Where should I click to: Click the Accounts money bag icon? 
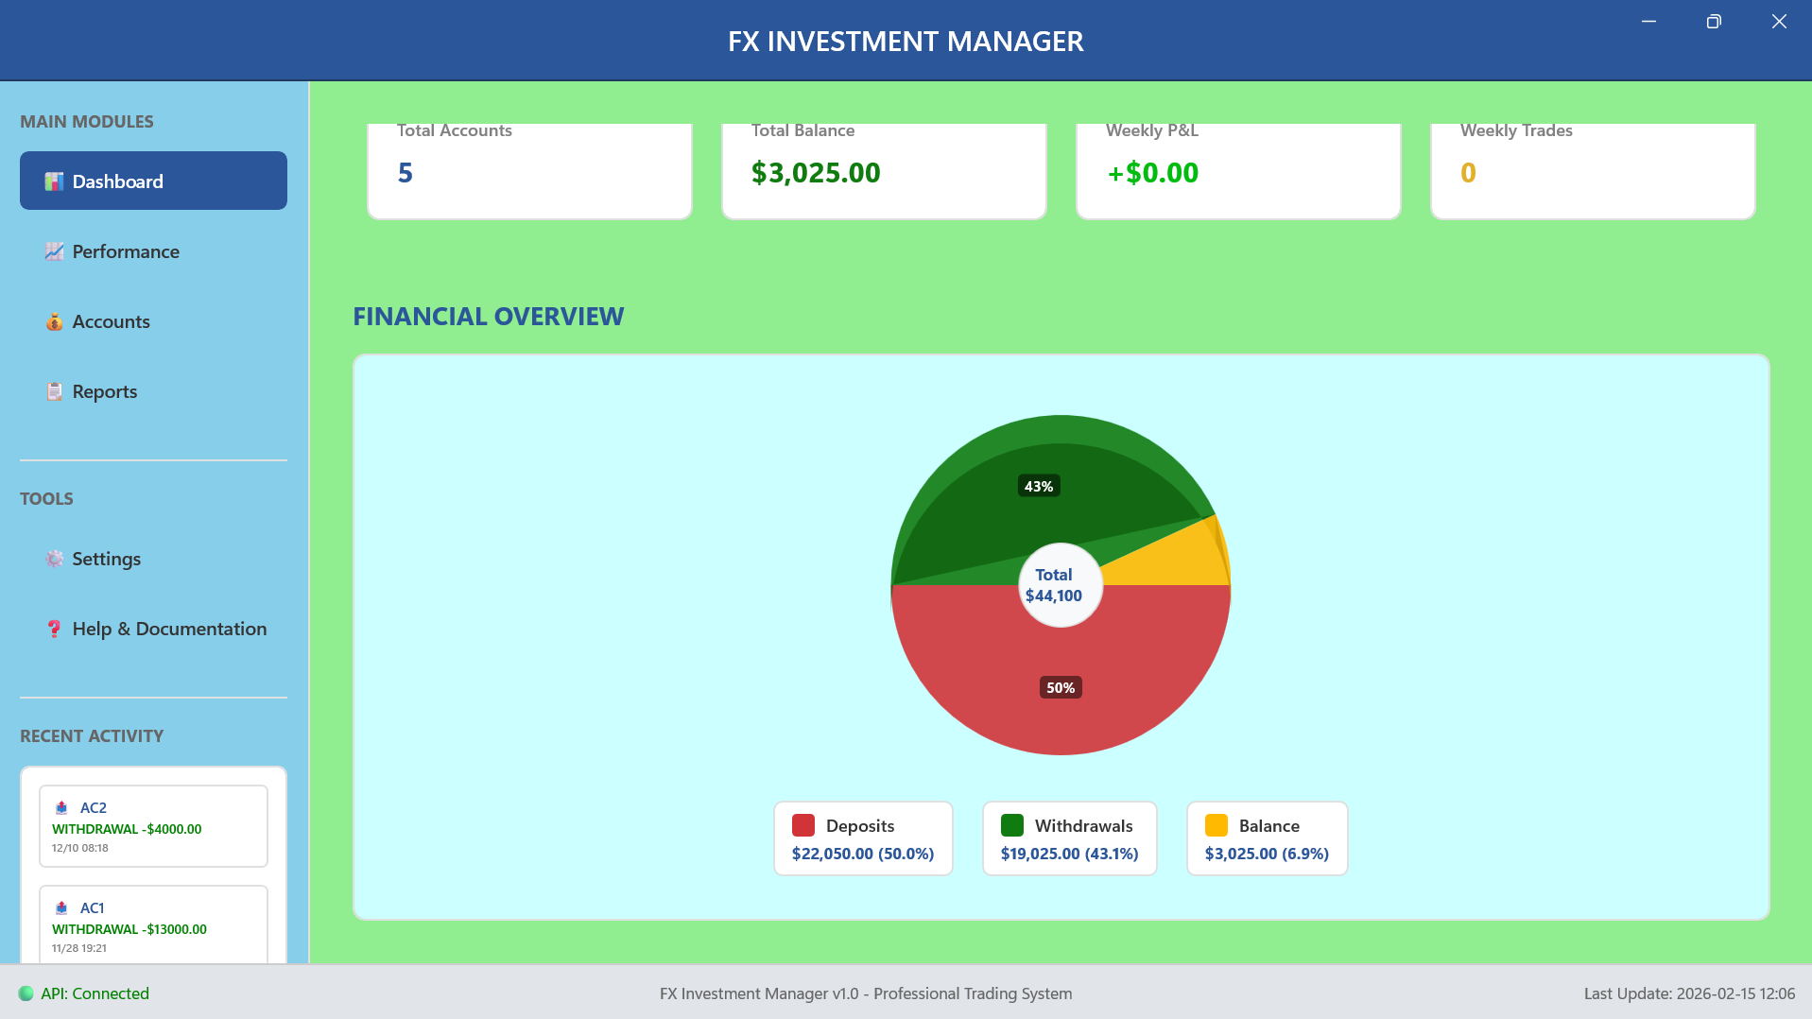point(54,321)
